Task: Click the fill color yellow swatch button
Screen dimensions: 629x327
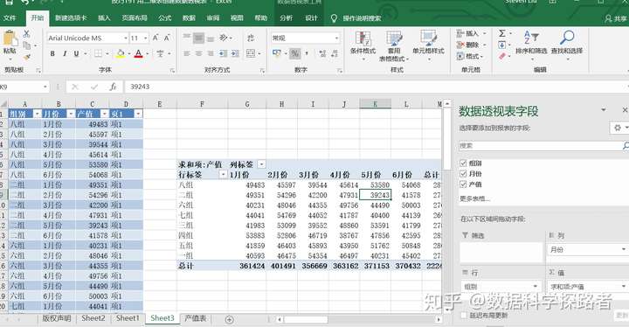Action: (x=120, y=53)
